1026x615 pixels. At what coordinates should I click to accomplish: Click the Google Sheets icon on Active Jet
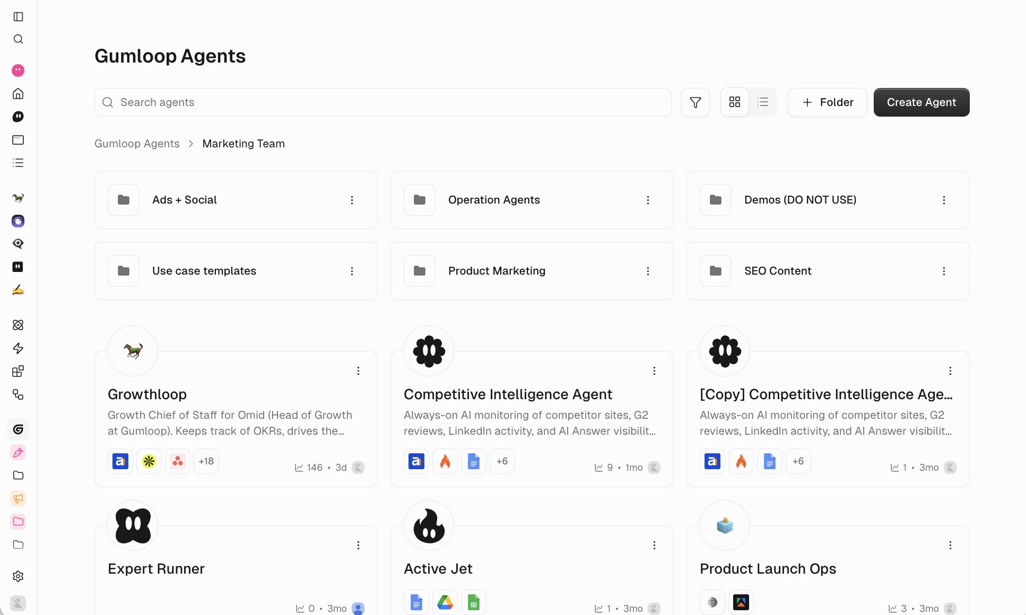pos(474,602)
